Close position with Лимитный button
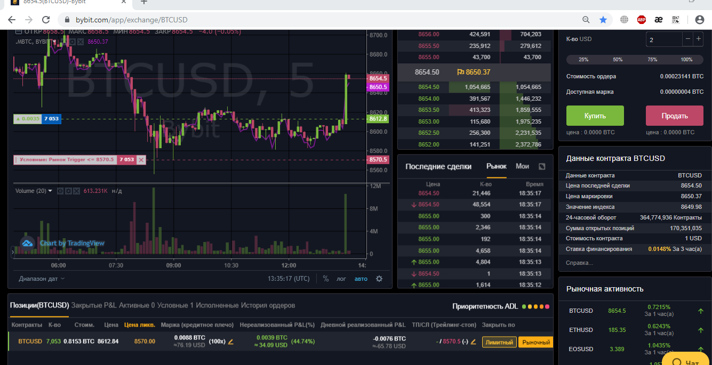This screenshot has height=365, width=712. point(499,342)
